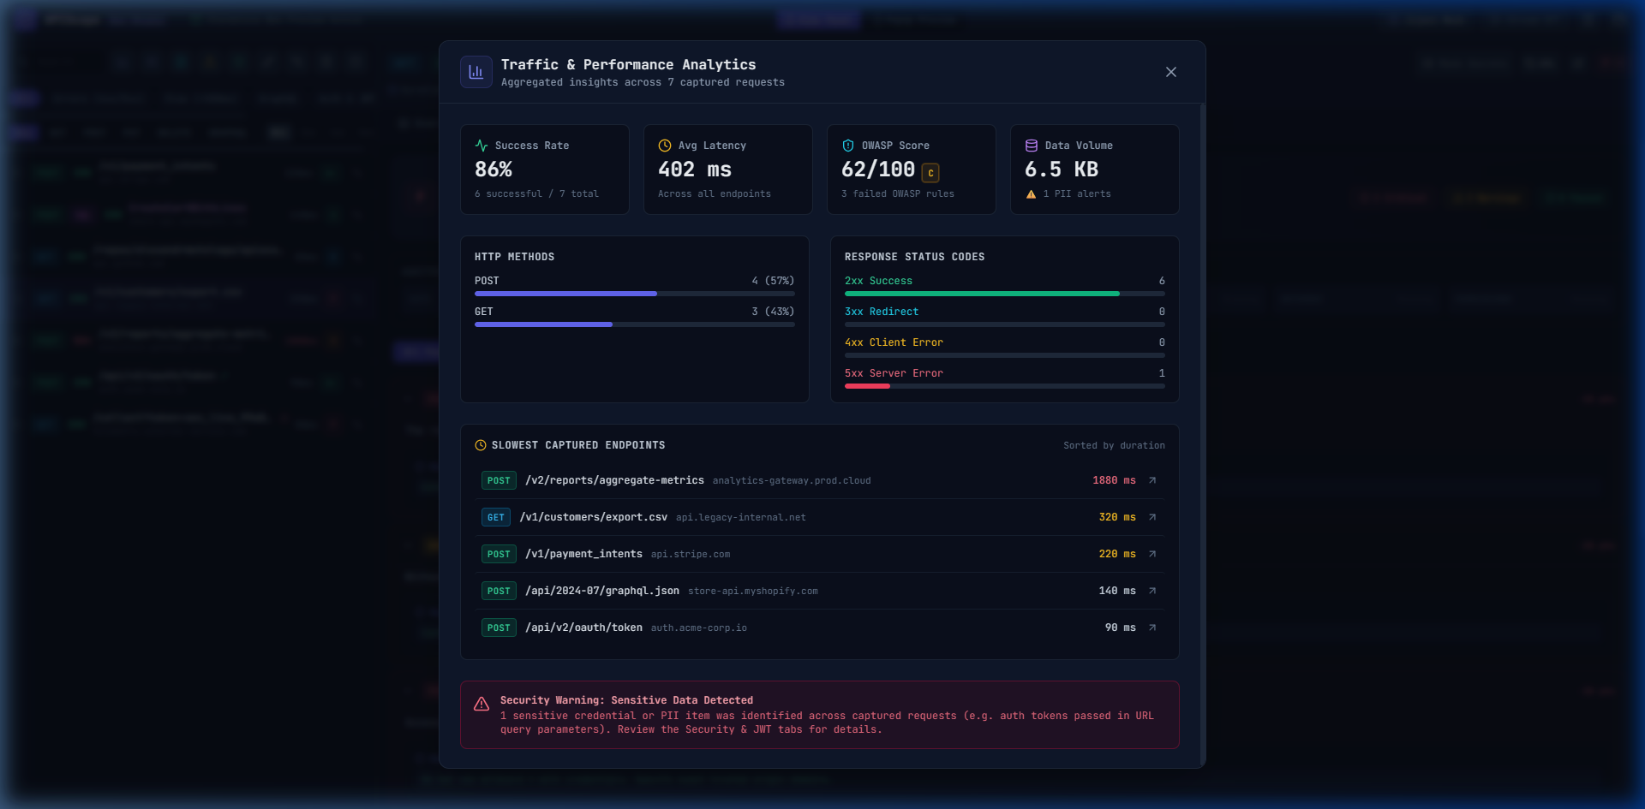The width and height of the screenshot is (1645, 809).
Task: Click the OWASP Score shield icon
Action: [x=848, y=146]
